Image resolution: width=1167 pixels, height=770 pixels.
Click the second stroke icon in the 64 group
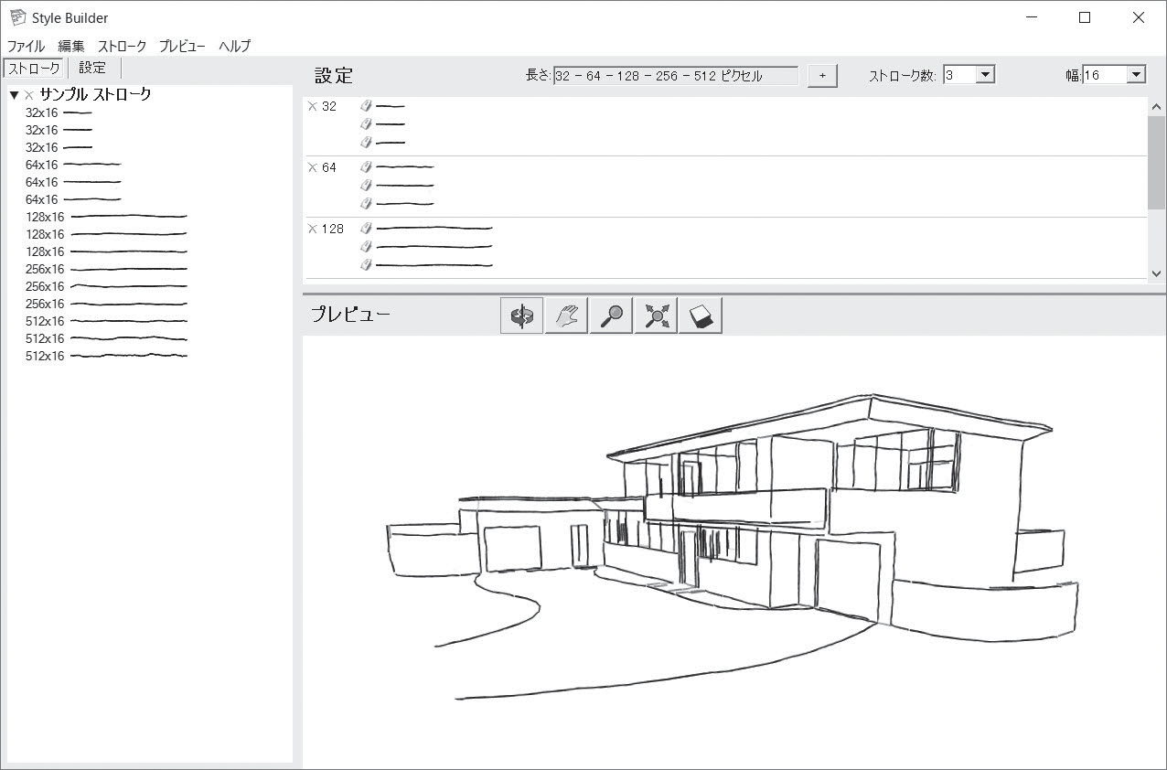pos(367,185)
